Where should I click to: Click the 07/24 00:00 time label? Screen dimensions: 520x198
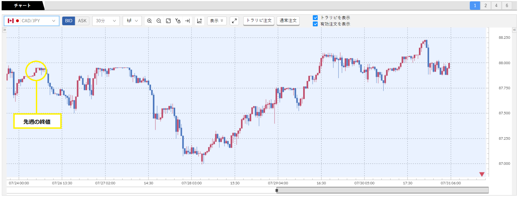tap(19, 183)
